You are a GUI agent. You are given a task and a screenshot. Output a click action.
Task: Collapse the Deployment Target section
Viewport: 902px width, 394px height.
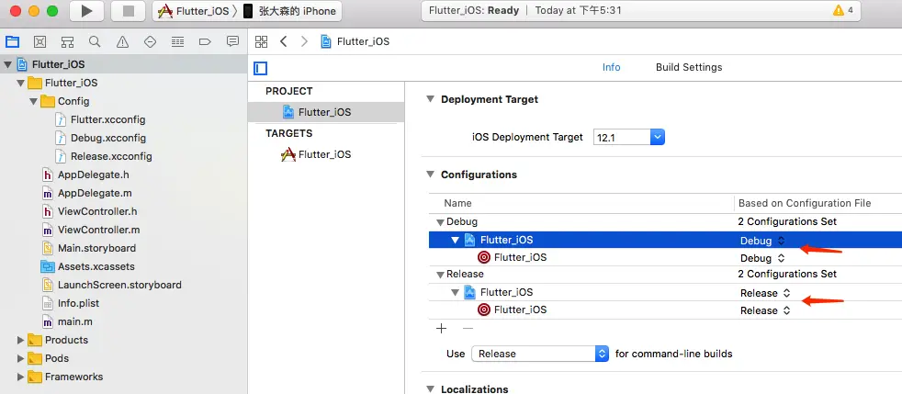click(x=430, y=99)
